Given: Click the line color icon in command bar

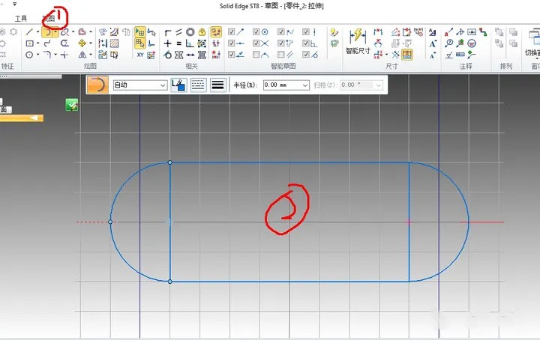Looking at the screenshot, I should 178,85.
